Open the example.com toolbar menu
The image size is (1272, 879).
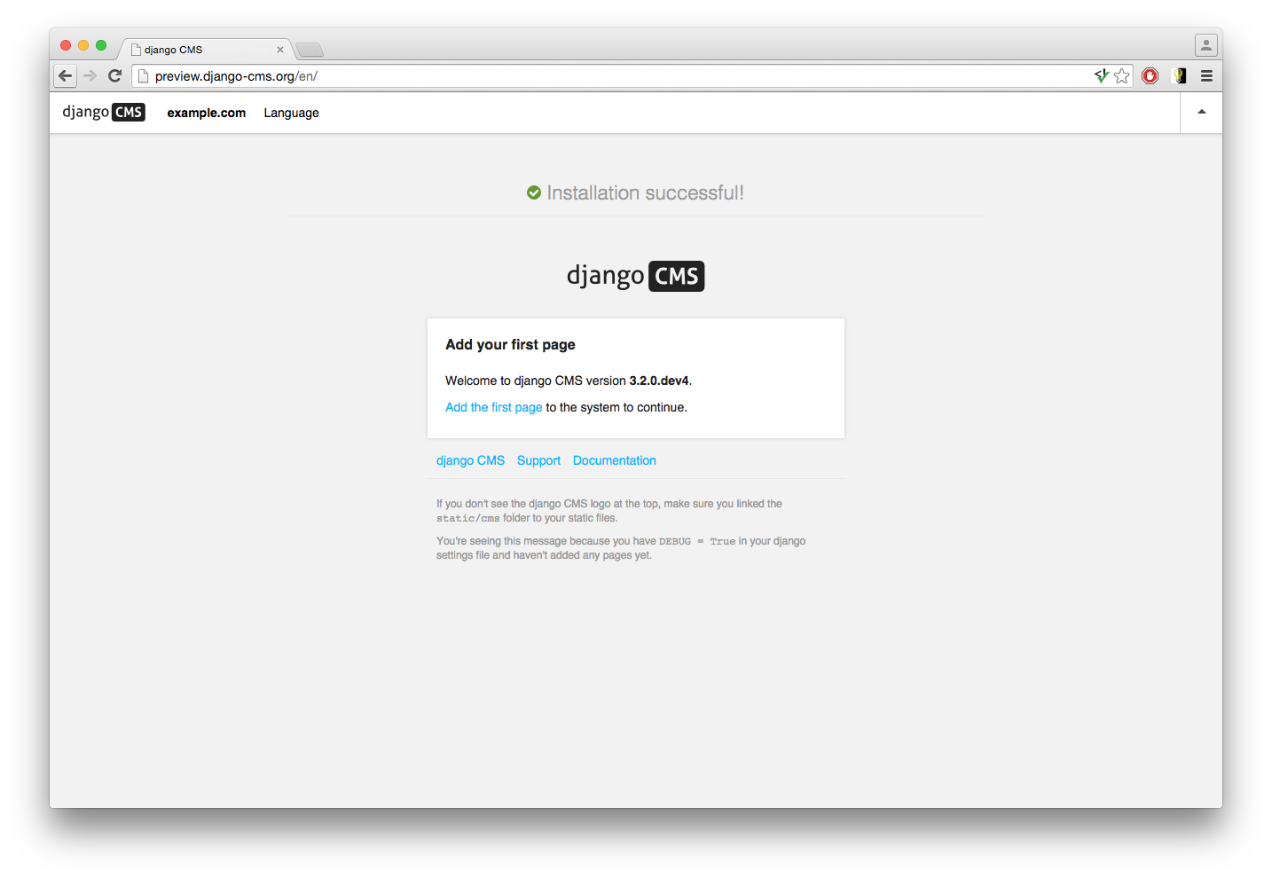(206, 113)
